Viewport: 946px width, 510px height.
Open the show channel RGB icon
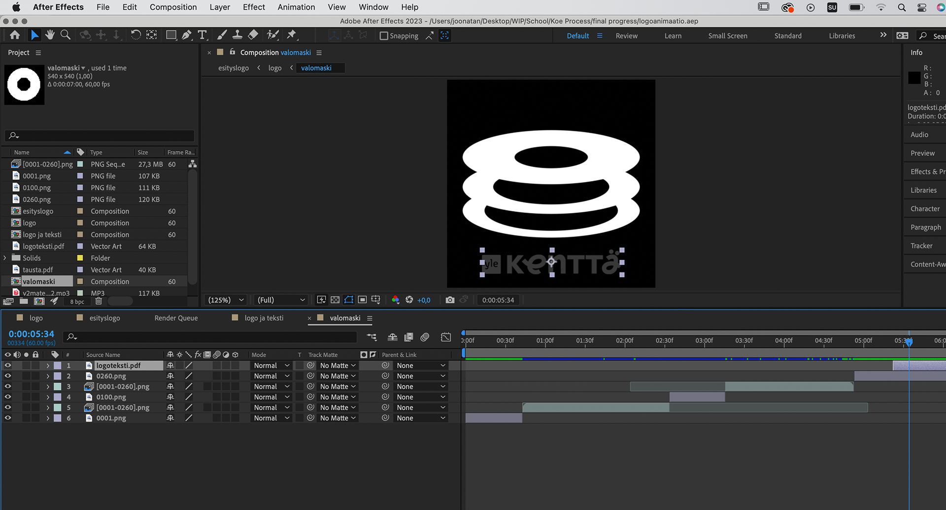pos(395,300)
